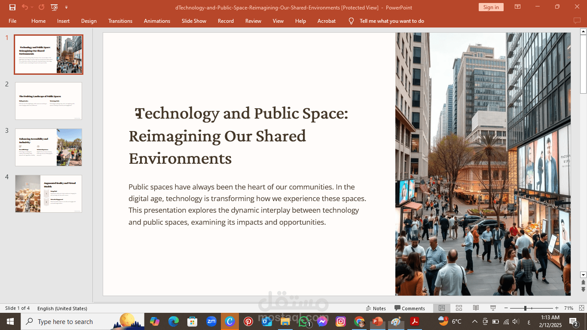
Task: Click the Undo arrow in the title bar
Action: pyautogui.click(x=25, y=7)
